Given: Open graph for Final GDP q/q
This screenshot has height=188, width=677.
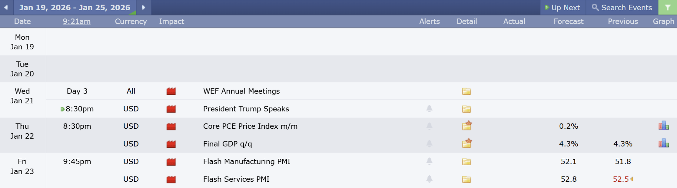Looking at the screenshot, I should coord(663,143).
